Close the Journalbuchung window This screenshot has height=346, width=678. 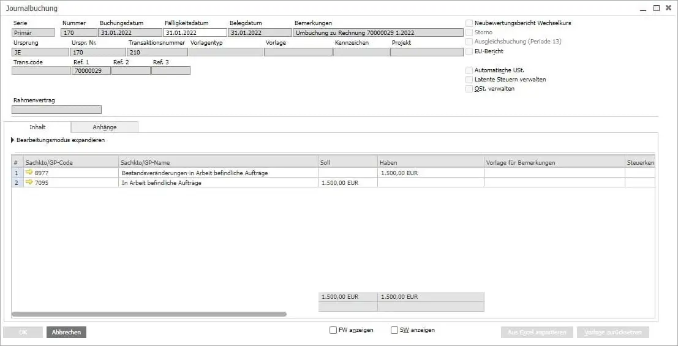click(669, 9)
